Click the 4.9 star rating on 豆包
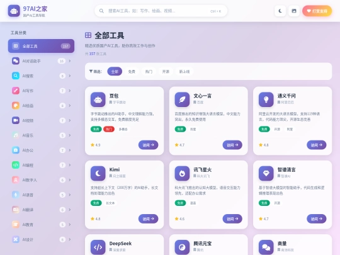This screenshot has height=255, width=340. [96, 145]
